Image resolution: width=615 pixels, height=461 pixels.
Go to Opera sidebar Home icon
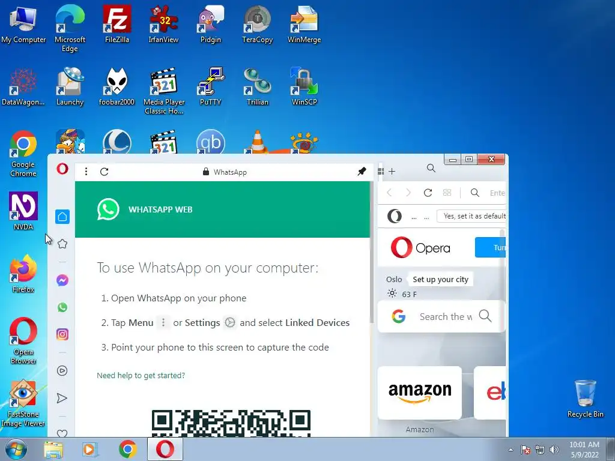coord(62,217)
